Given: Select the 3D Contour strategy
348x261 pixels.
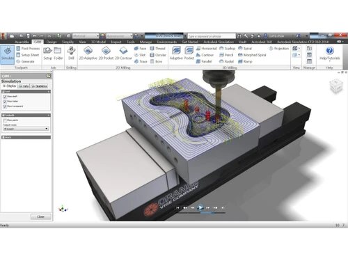Looking at the screenshot, I should (205, 55).
